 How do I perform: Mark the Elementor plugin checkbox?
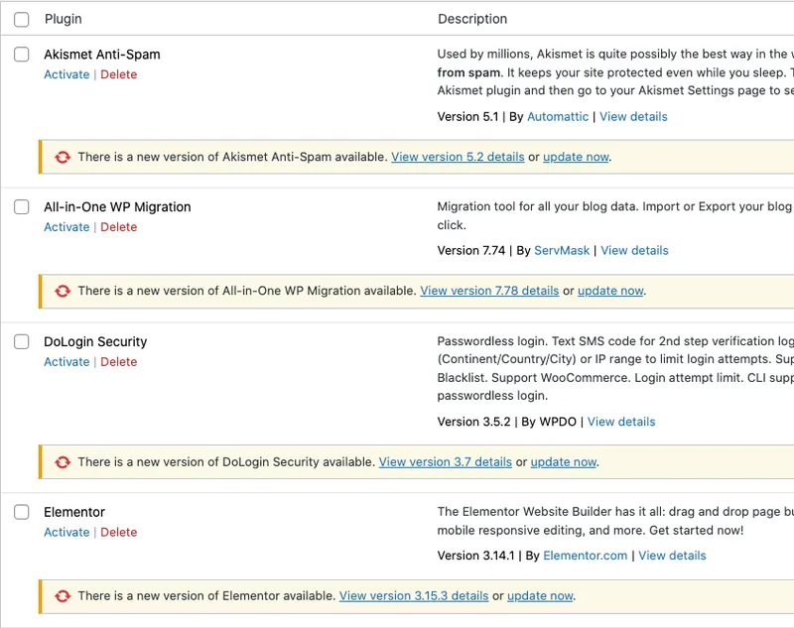[x=21, y=513]
